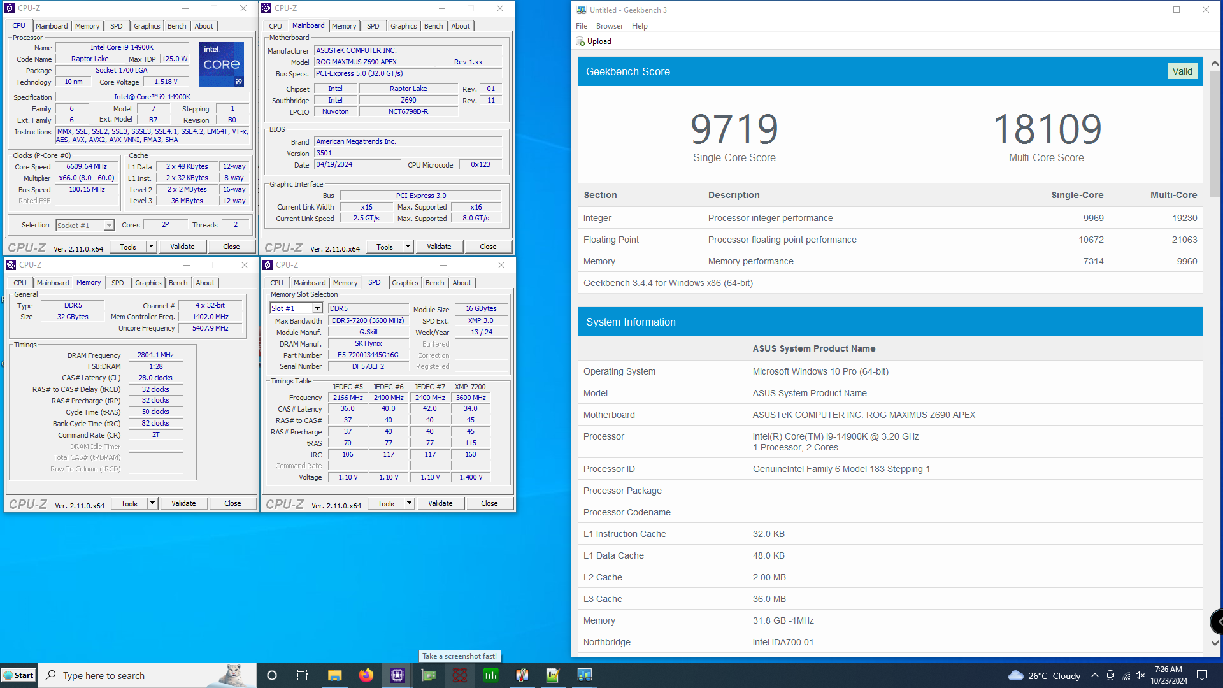Open Slot #1 dropdown in SPD window
The height and width of the screenshot is (688, 1223).
point(317,308)
